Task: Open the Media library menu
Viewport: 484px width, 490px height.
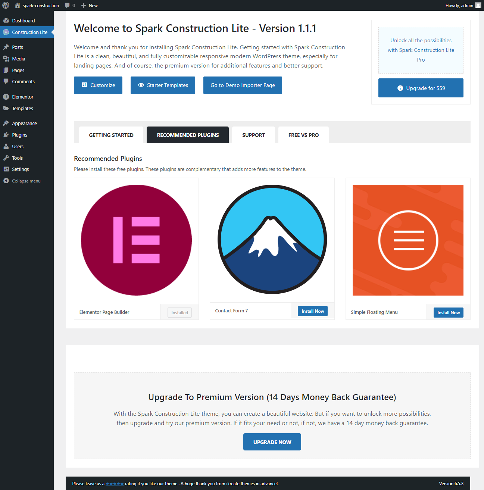Action: pyautogui.click(x=18, y=59)
